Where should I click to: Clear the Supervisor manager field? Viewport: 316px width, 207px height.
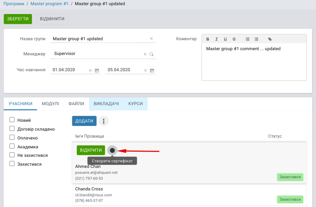tap(145, 54)
